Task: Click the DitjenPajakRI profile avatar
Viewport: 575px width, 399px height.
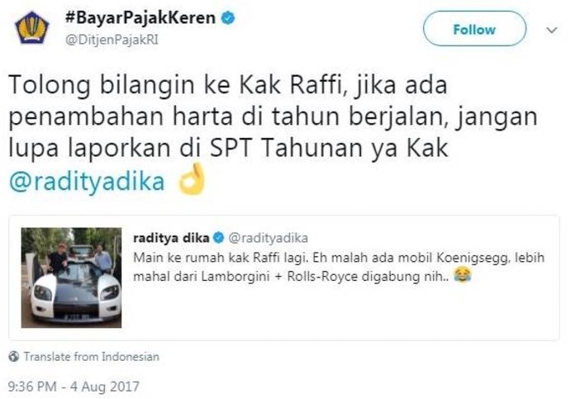Action: (x=32, y=27)
